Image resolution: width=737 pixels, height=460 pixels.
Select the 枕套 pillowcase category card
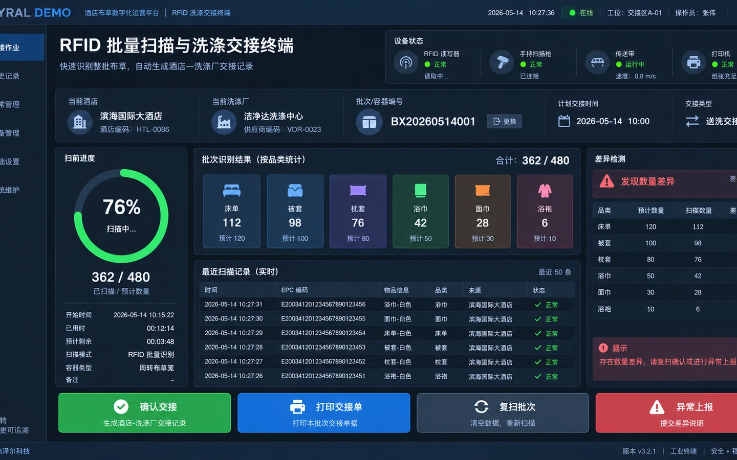point(358,211)
